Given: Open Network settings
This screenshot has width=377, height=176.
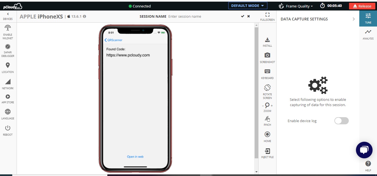Looking at the screenshot, I should coord(8,84).
